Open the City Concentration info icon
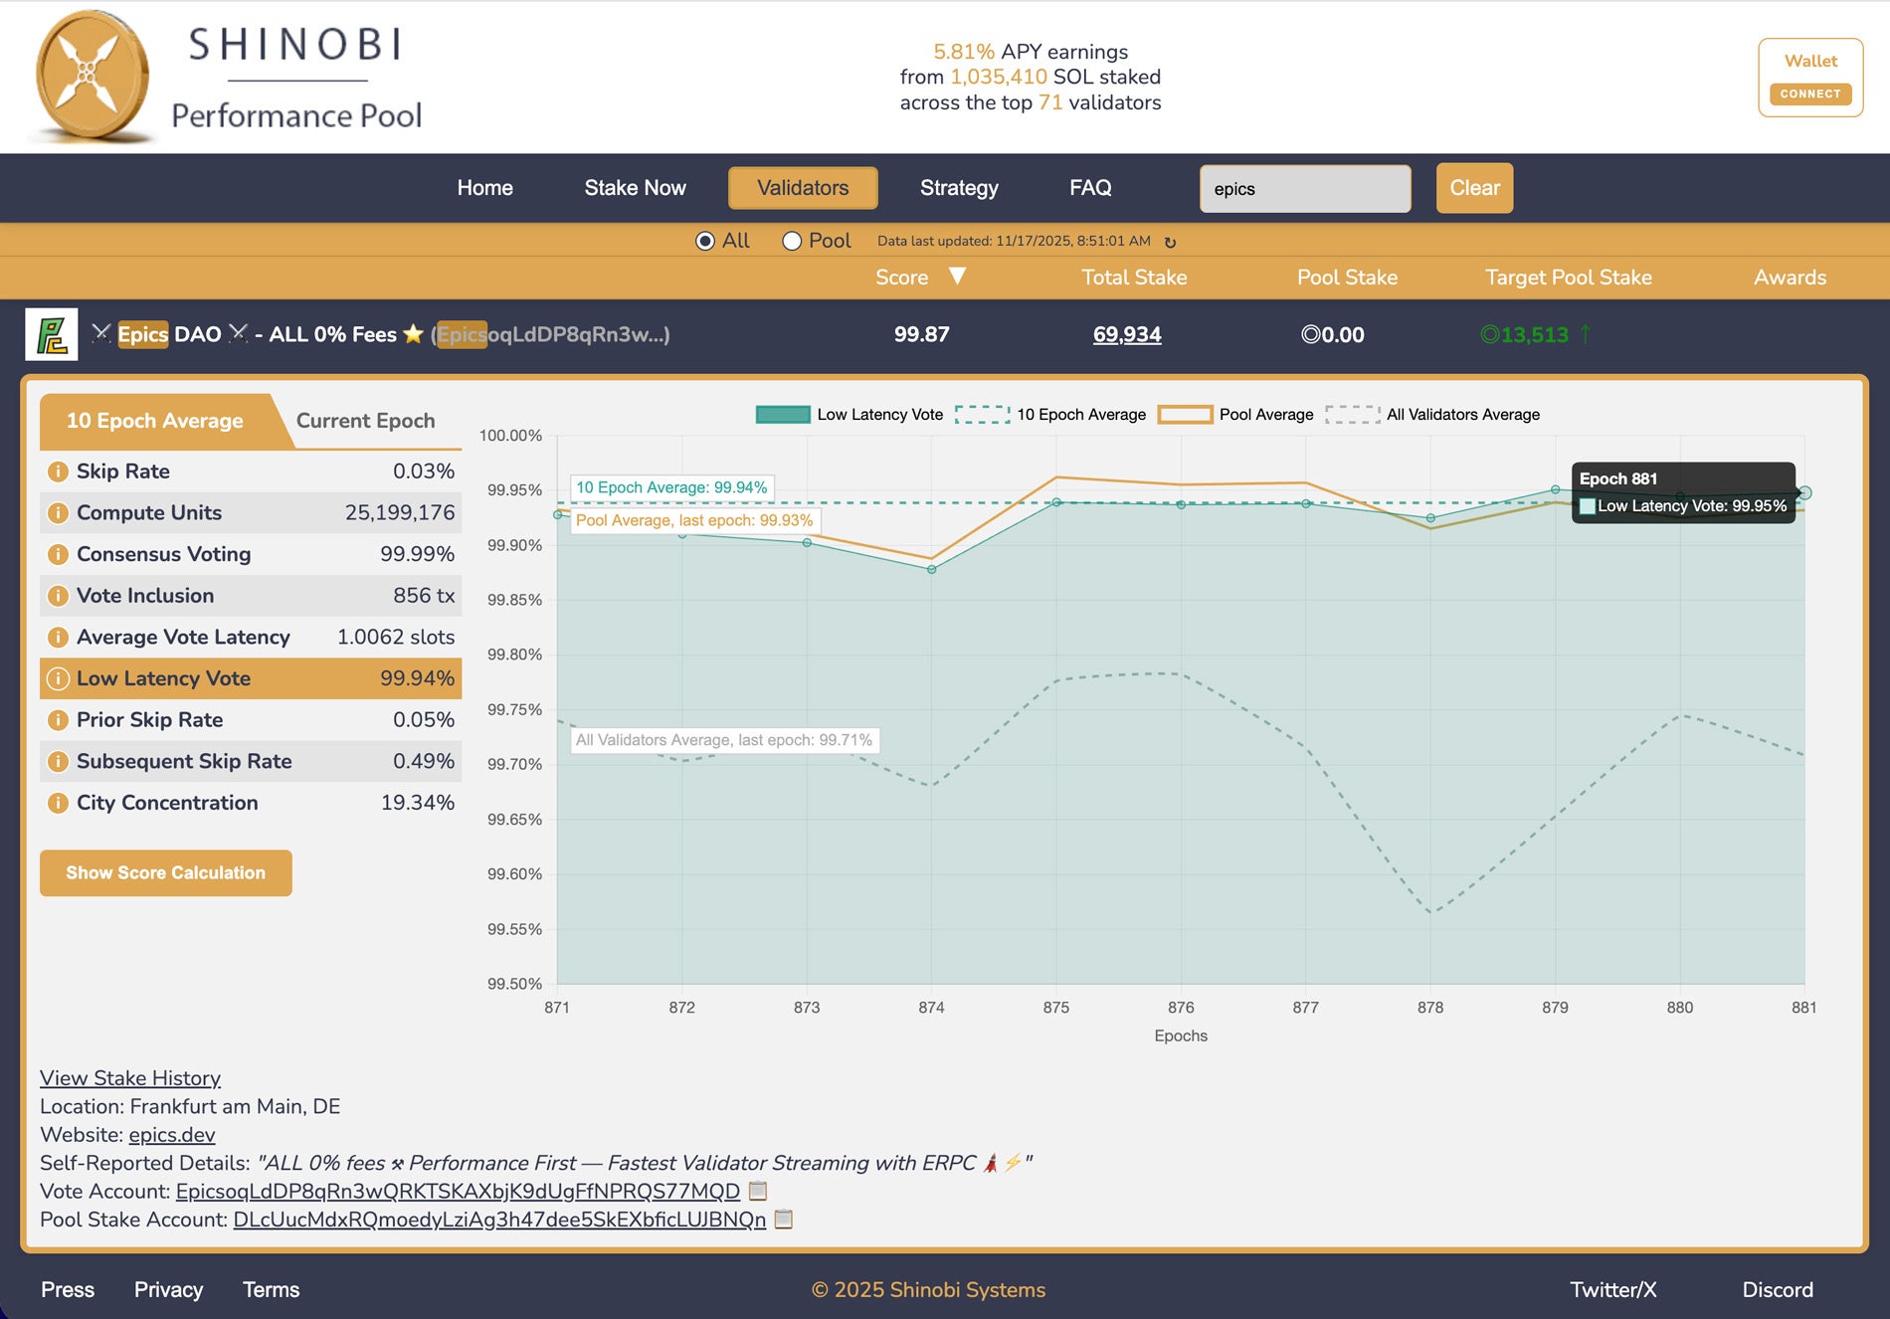 point(58,803)
